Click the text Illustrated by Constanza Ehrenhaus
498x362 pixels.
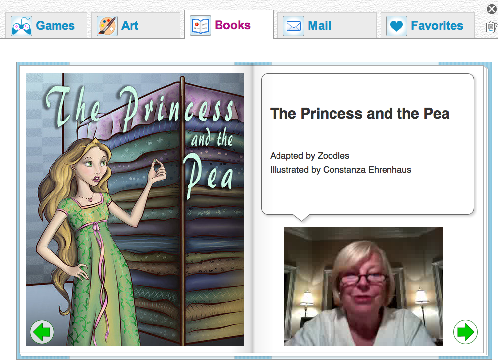click(341, 170)
